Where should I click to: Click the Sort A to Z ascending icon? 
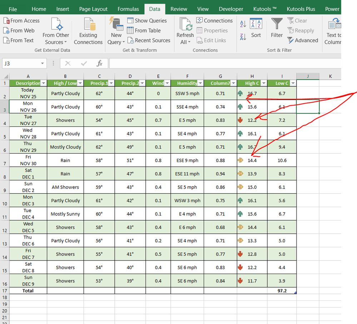[x=243, y=24]
